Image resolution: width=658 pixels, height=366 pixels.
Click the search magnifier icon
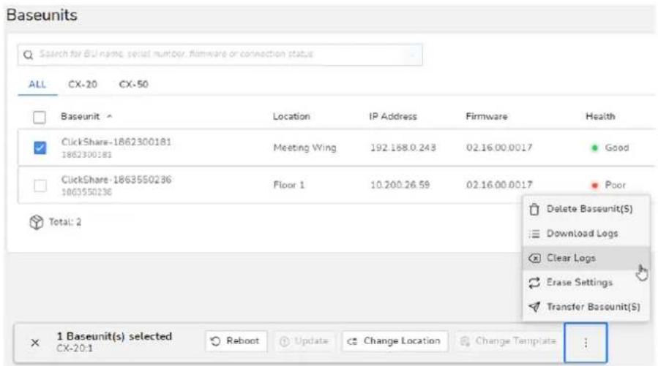[28, 55]
